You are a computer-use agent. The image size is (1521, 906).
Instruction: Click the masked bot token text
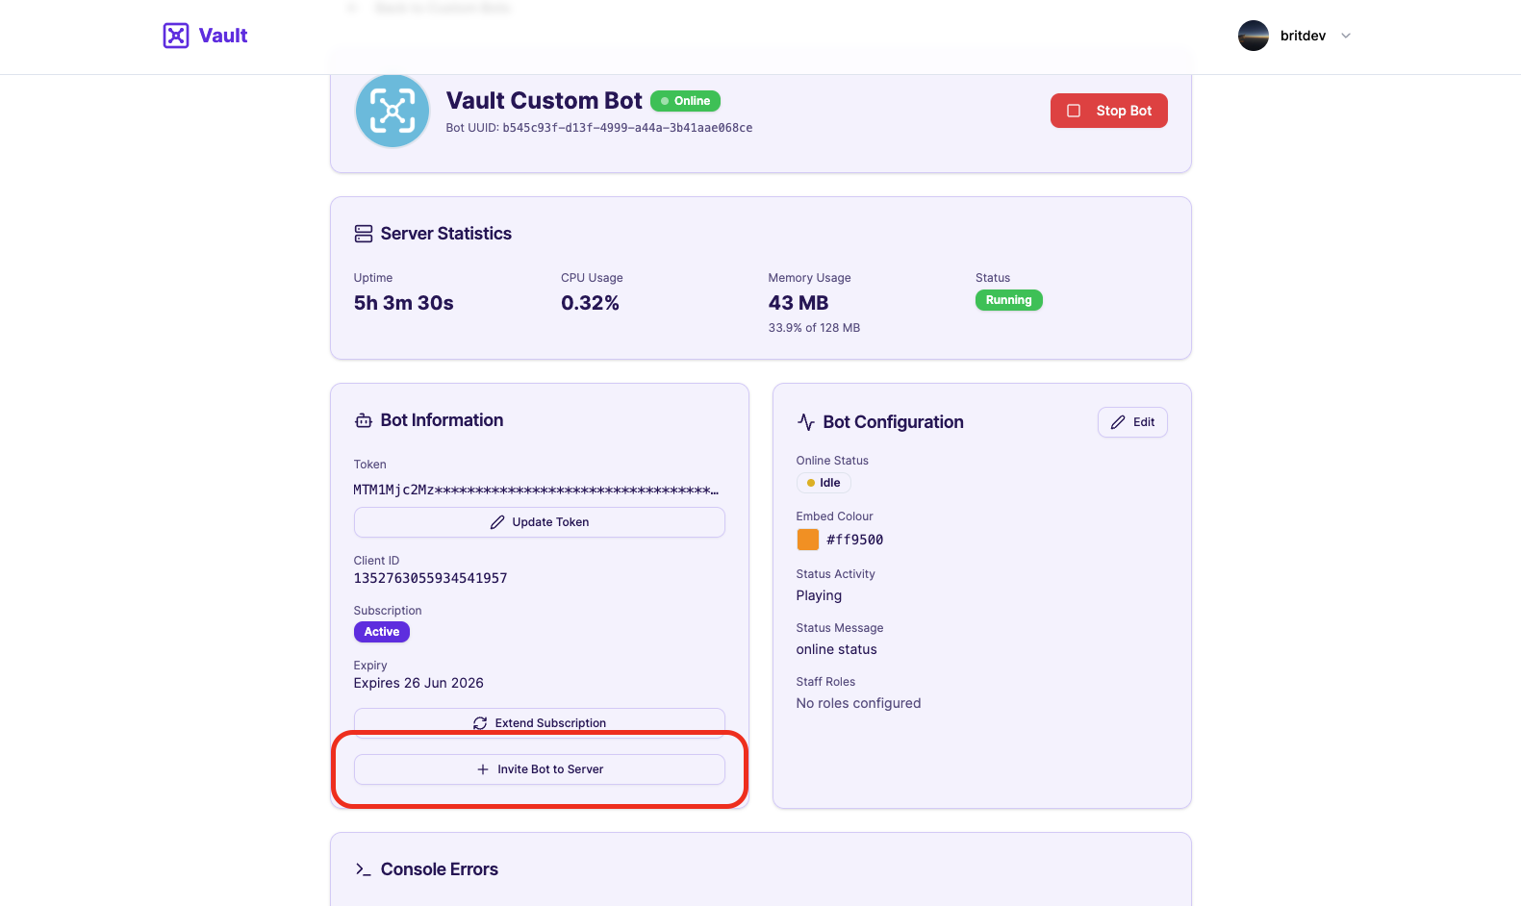click(x=536, y=491)
